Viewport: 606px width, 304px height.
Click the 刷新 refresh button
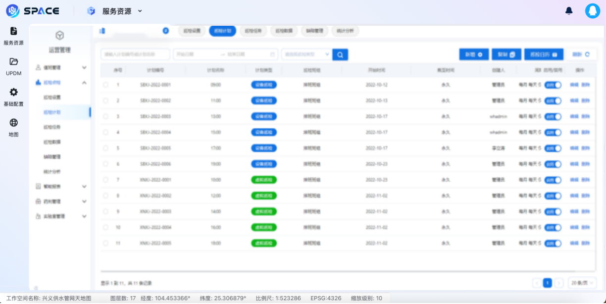click(581, 54)
